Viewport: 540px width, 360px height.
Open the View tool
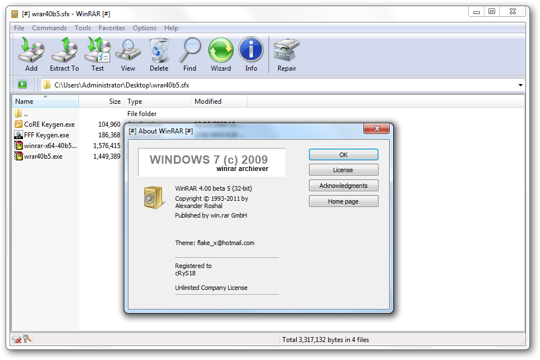point(128,50)
